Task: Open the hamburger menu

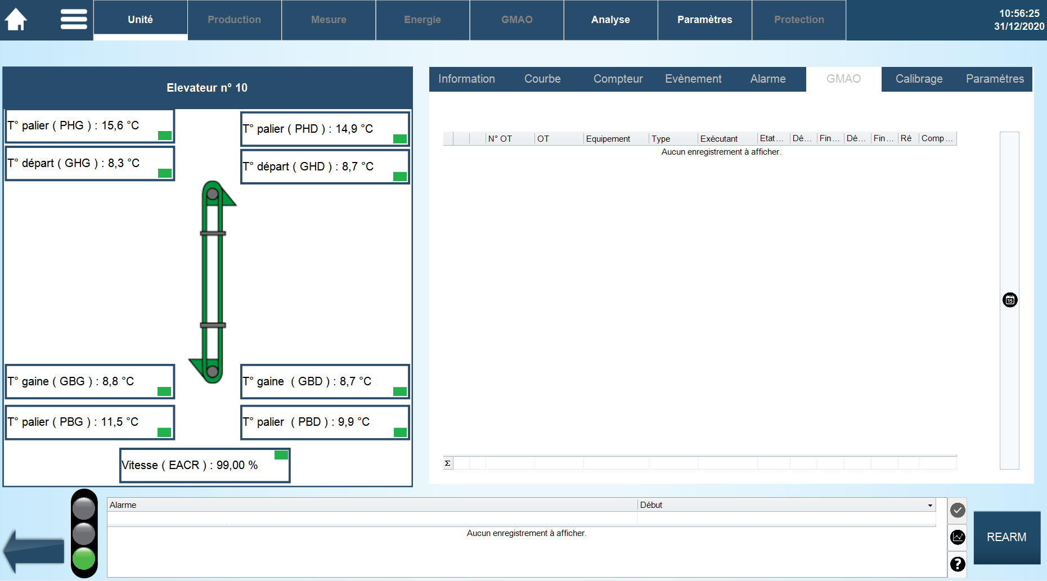Action: point(74,19)
